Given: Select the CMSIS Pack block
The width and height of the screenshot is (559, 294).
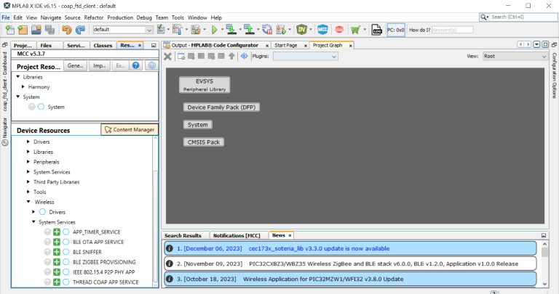Looking at the screenshot, I should (x=204, y=142).
